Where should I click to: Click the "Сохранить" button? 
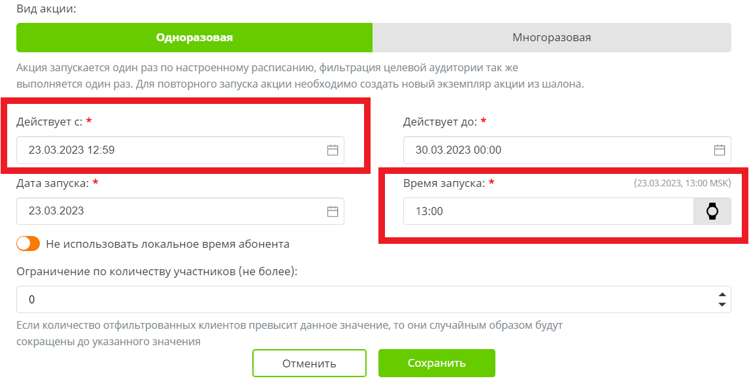click(x=436, y=363)
